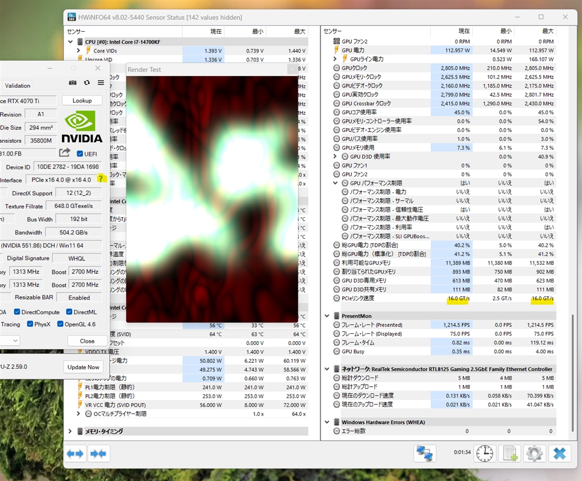Open the GPU-Z hamburger menu

101,82
